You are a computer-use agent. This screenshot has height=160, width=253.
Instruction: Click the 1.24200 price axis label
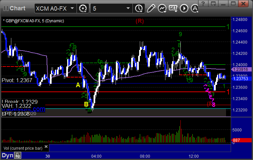240,53
